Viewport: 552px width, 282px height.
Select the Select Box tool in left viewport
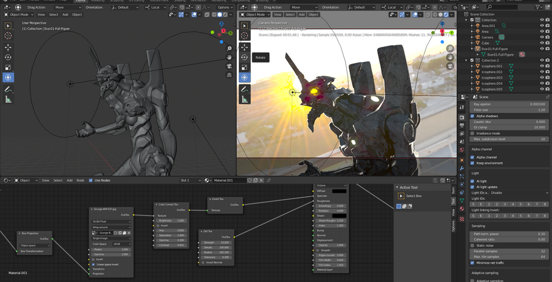8,26
